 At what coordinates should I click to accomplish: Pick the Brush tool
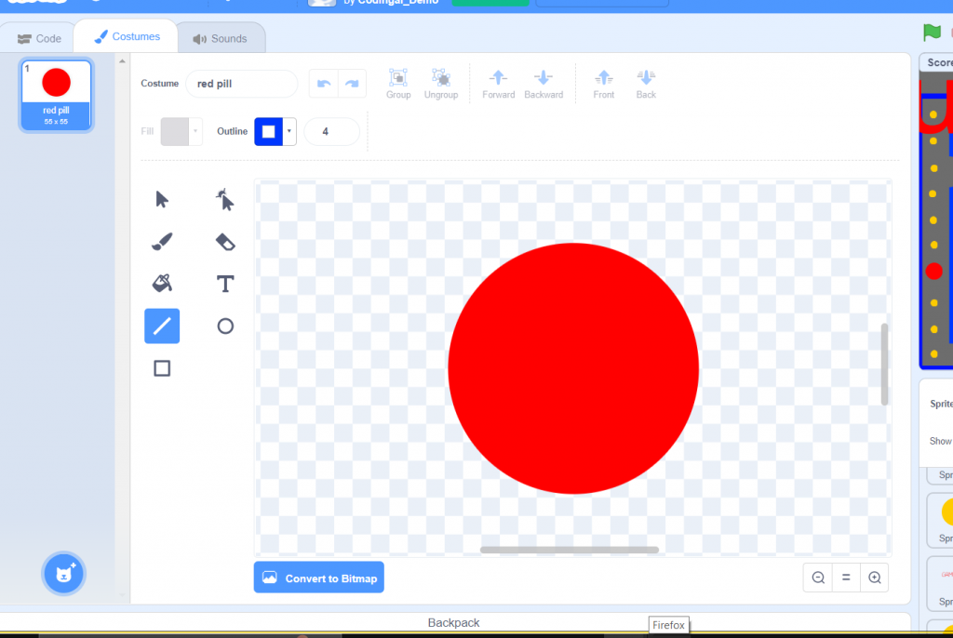(x=161, y=241)
